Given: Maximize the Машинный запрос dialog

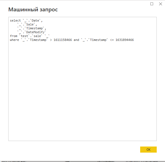Looking at the screenshot, I should tap(152, 4).
